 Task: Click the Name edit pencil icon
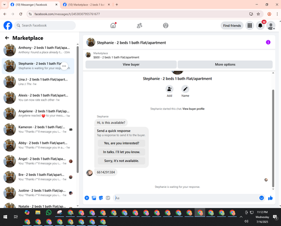coord(185,89)
